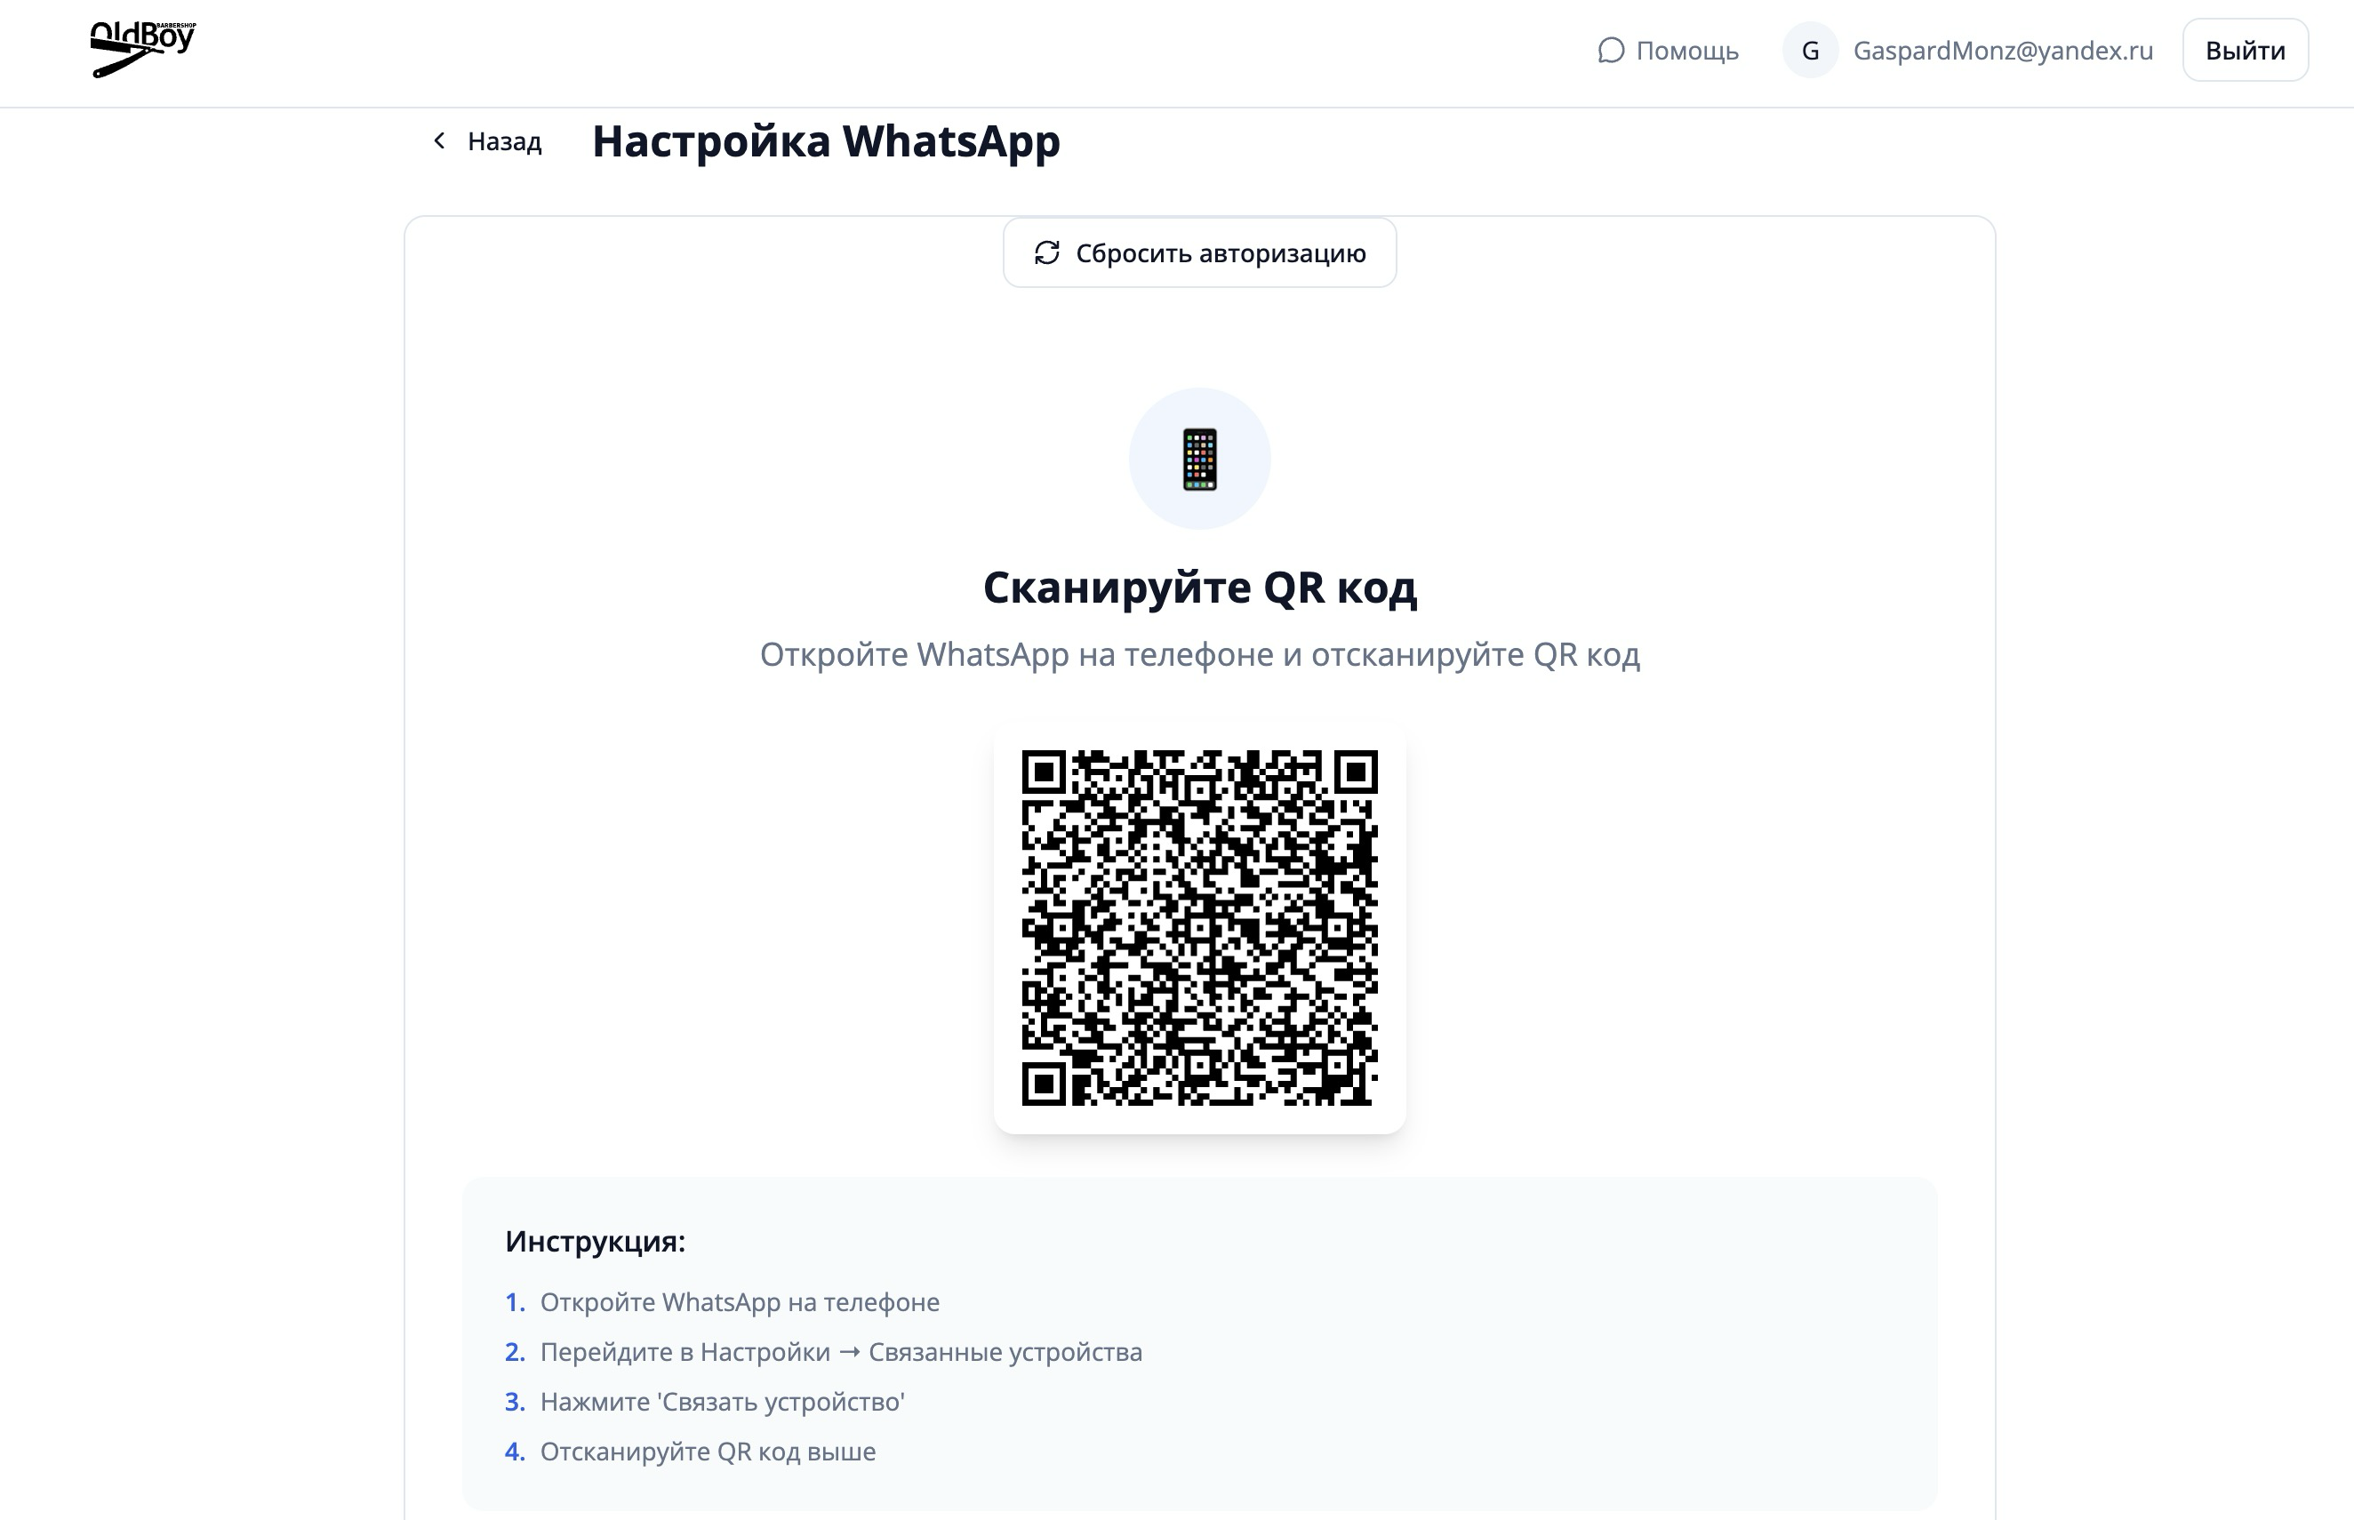Click the Инструкция heading

[x=595, y=1241]
